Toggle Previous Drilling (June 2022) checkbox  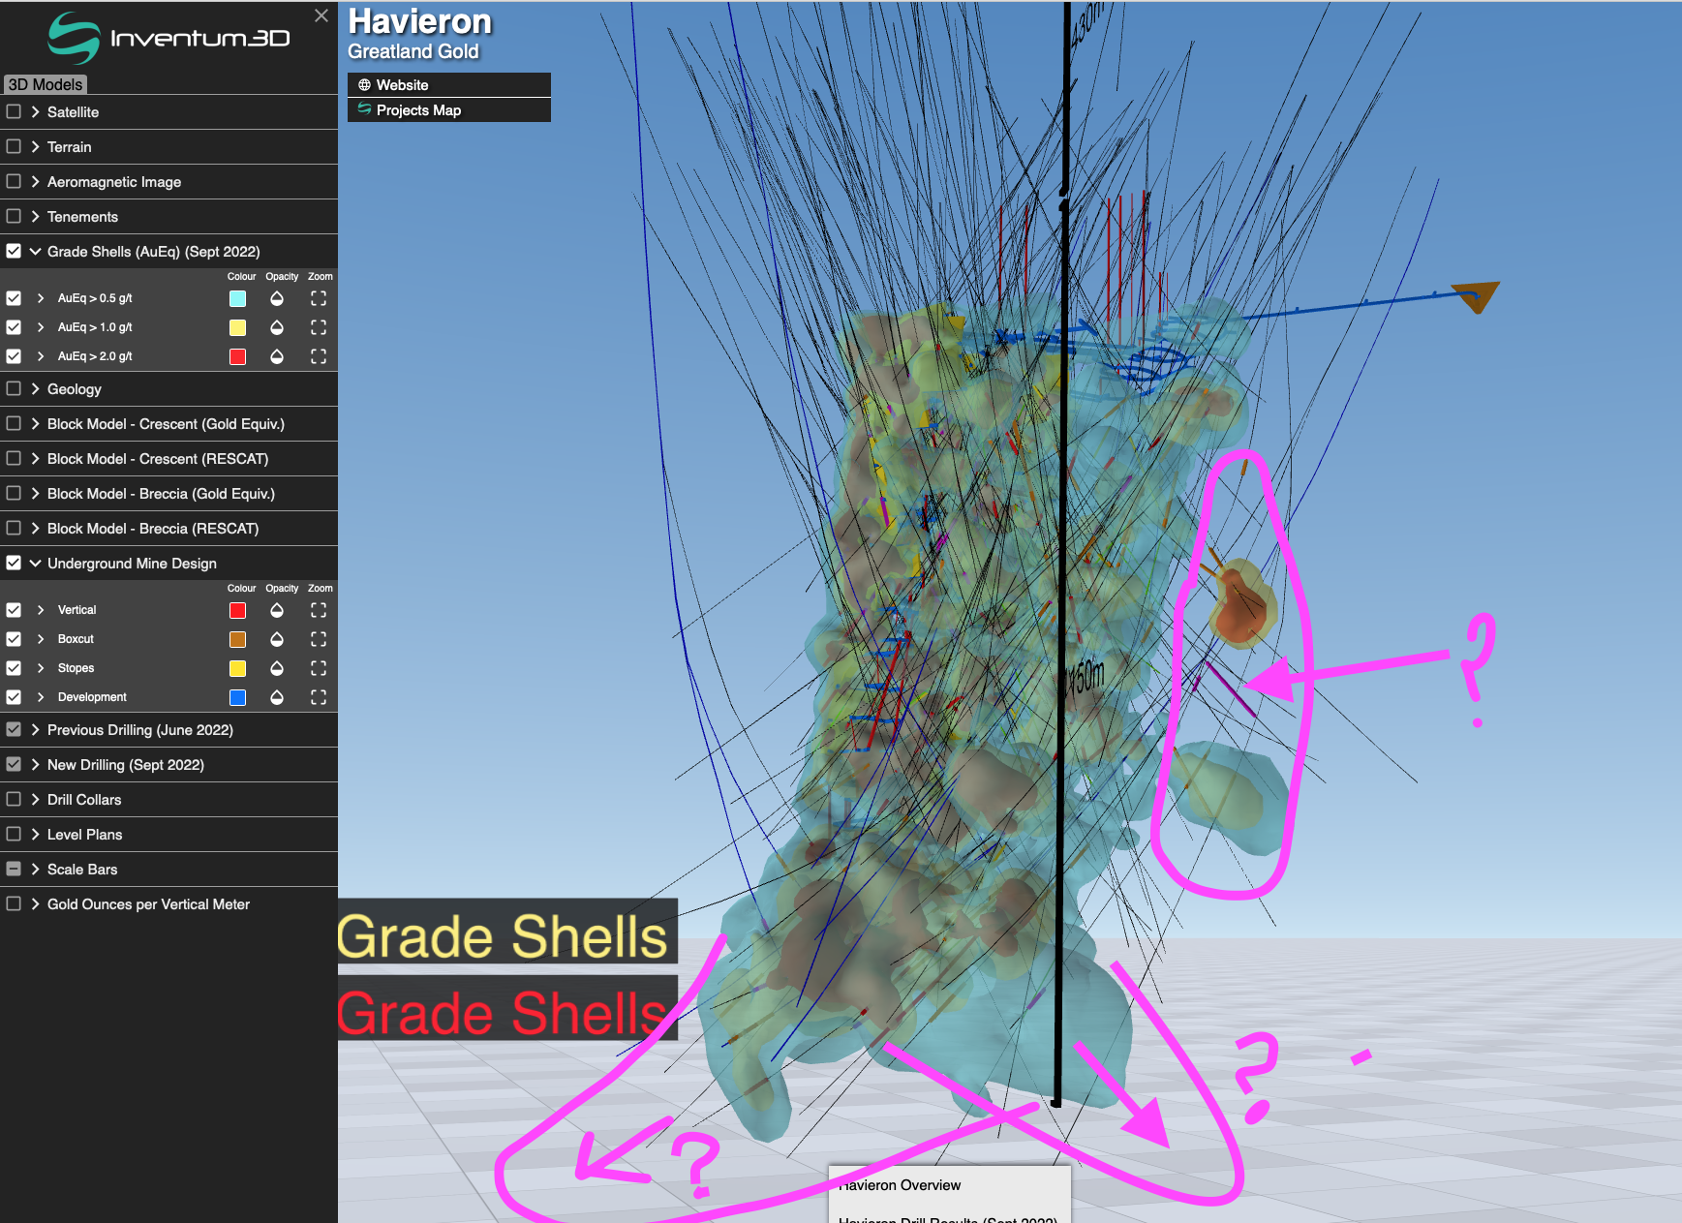pos(14,729)
